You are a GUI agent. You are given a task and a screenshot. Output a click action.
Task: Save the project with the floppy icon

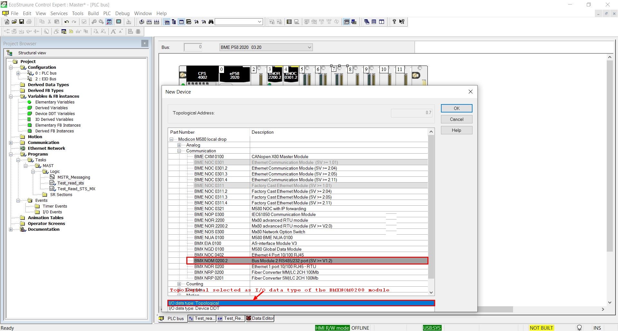click(22, 22)
